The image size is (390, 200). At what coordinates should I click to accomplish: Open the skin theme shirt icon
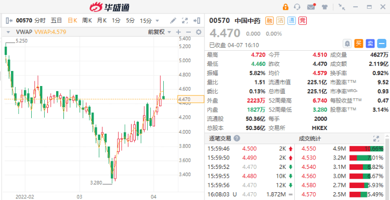(x=324, y=7)
